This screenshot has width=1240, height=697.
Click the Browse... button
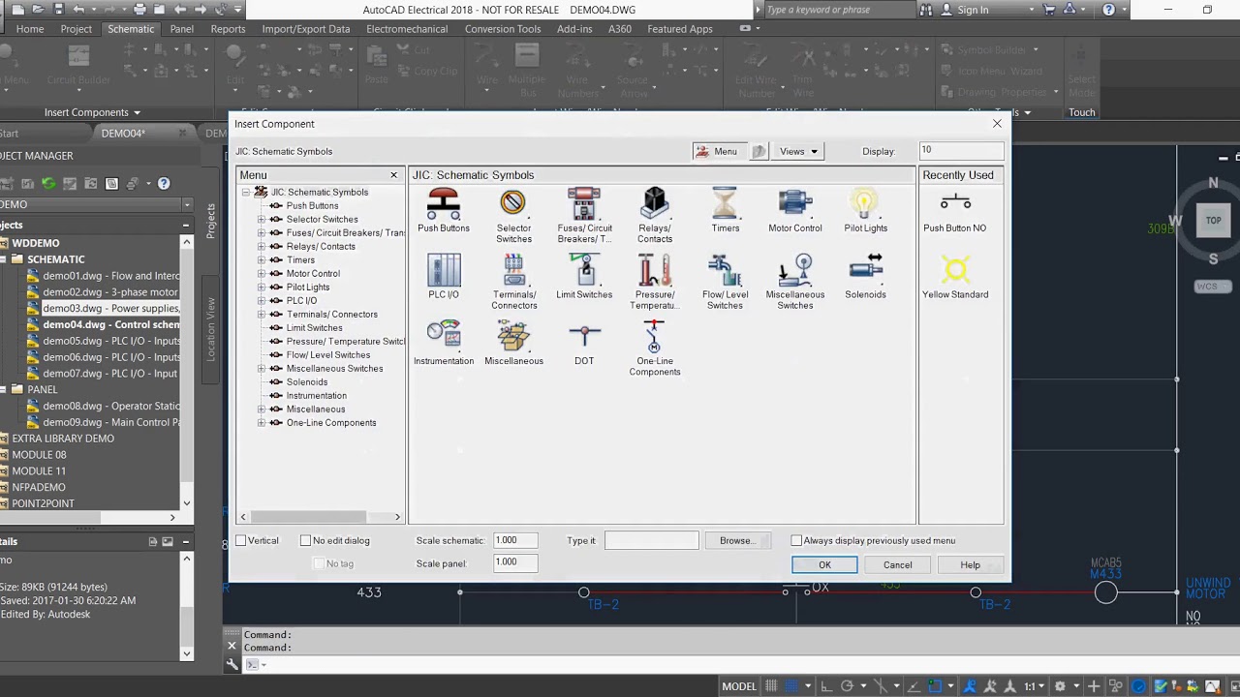tap(737, 540)
